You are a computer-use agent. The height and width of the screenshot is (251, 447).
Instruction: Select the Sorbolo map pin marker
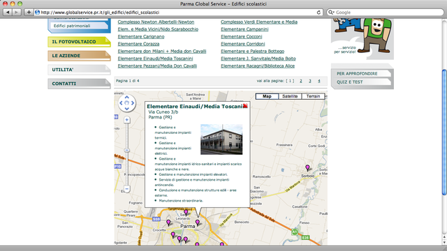307,167
